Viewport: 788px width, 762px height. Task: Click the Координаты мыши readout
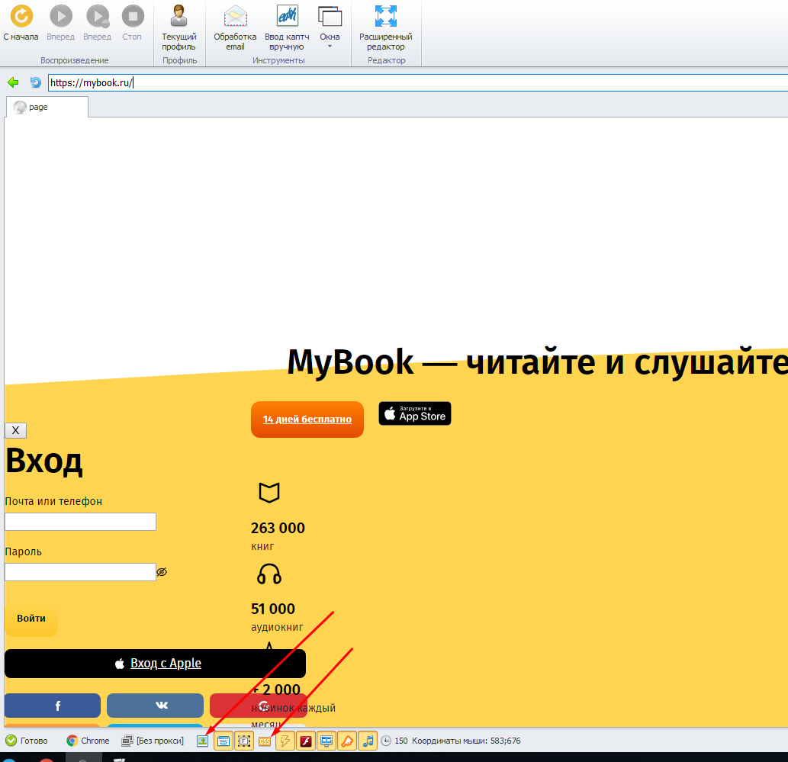tap(466, 741)
